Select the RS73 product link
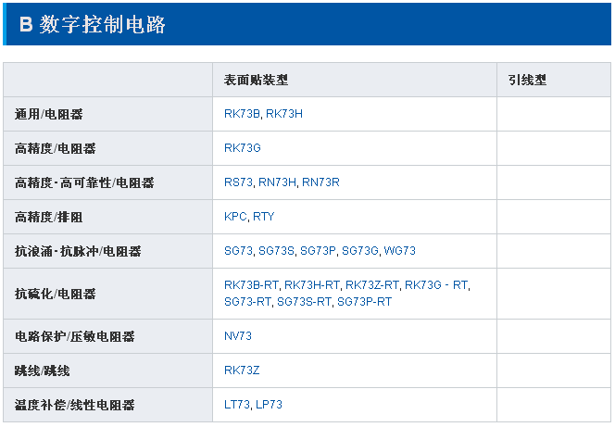Image resolution: width=615 pixels, height=427 pixels. pyautogui.click(x=238, y=182)
